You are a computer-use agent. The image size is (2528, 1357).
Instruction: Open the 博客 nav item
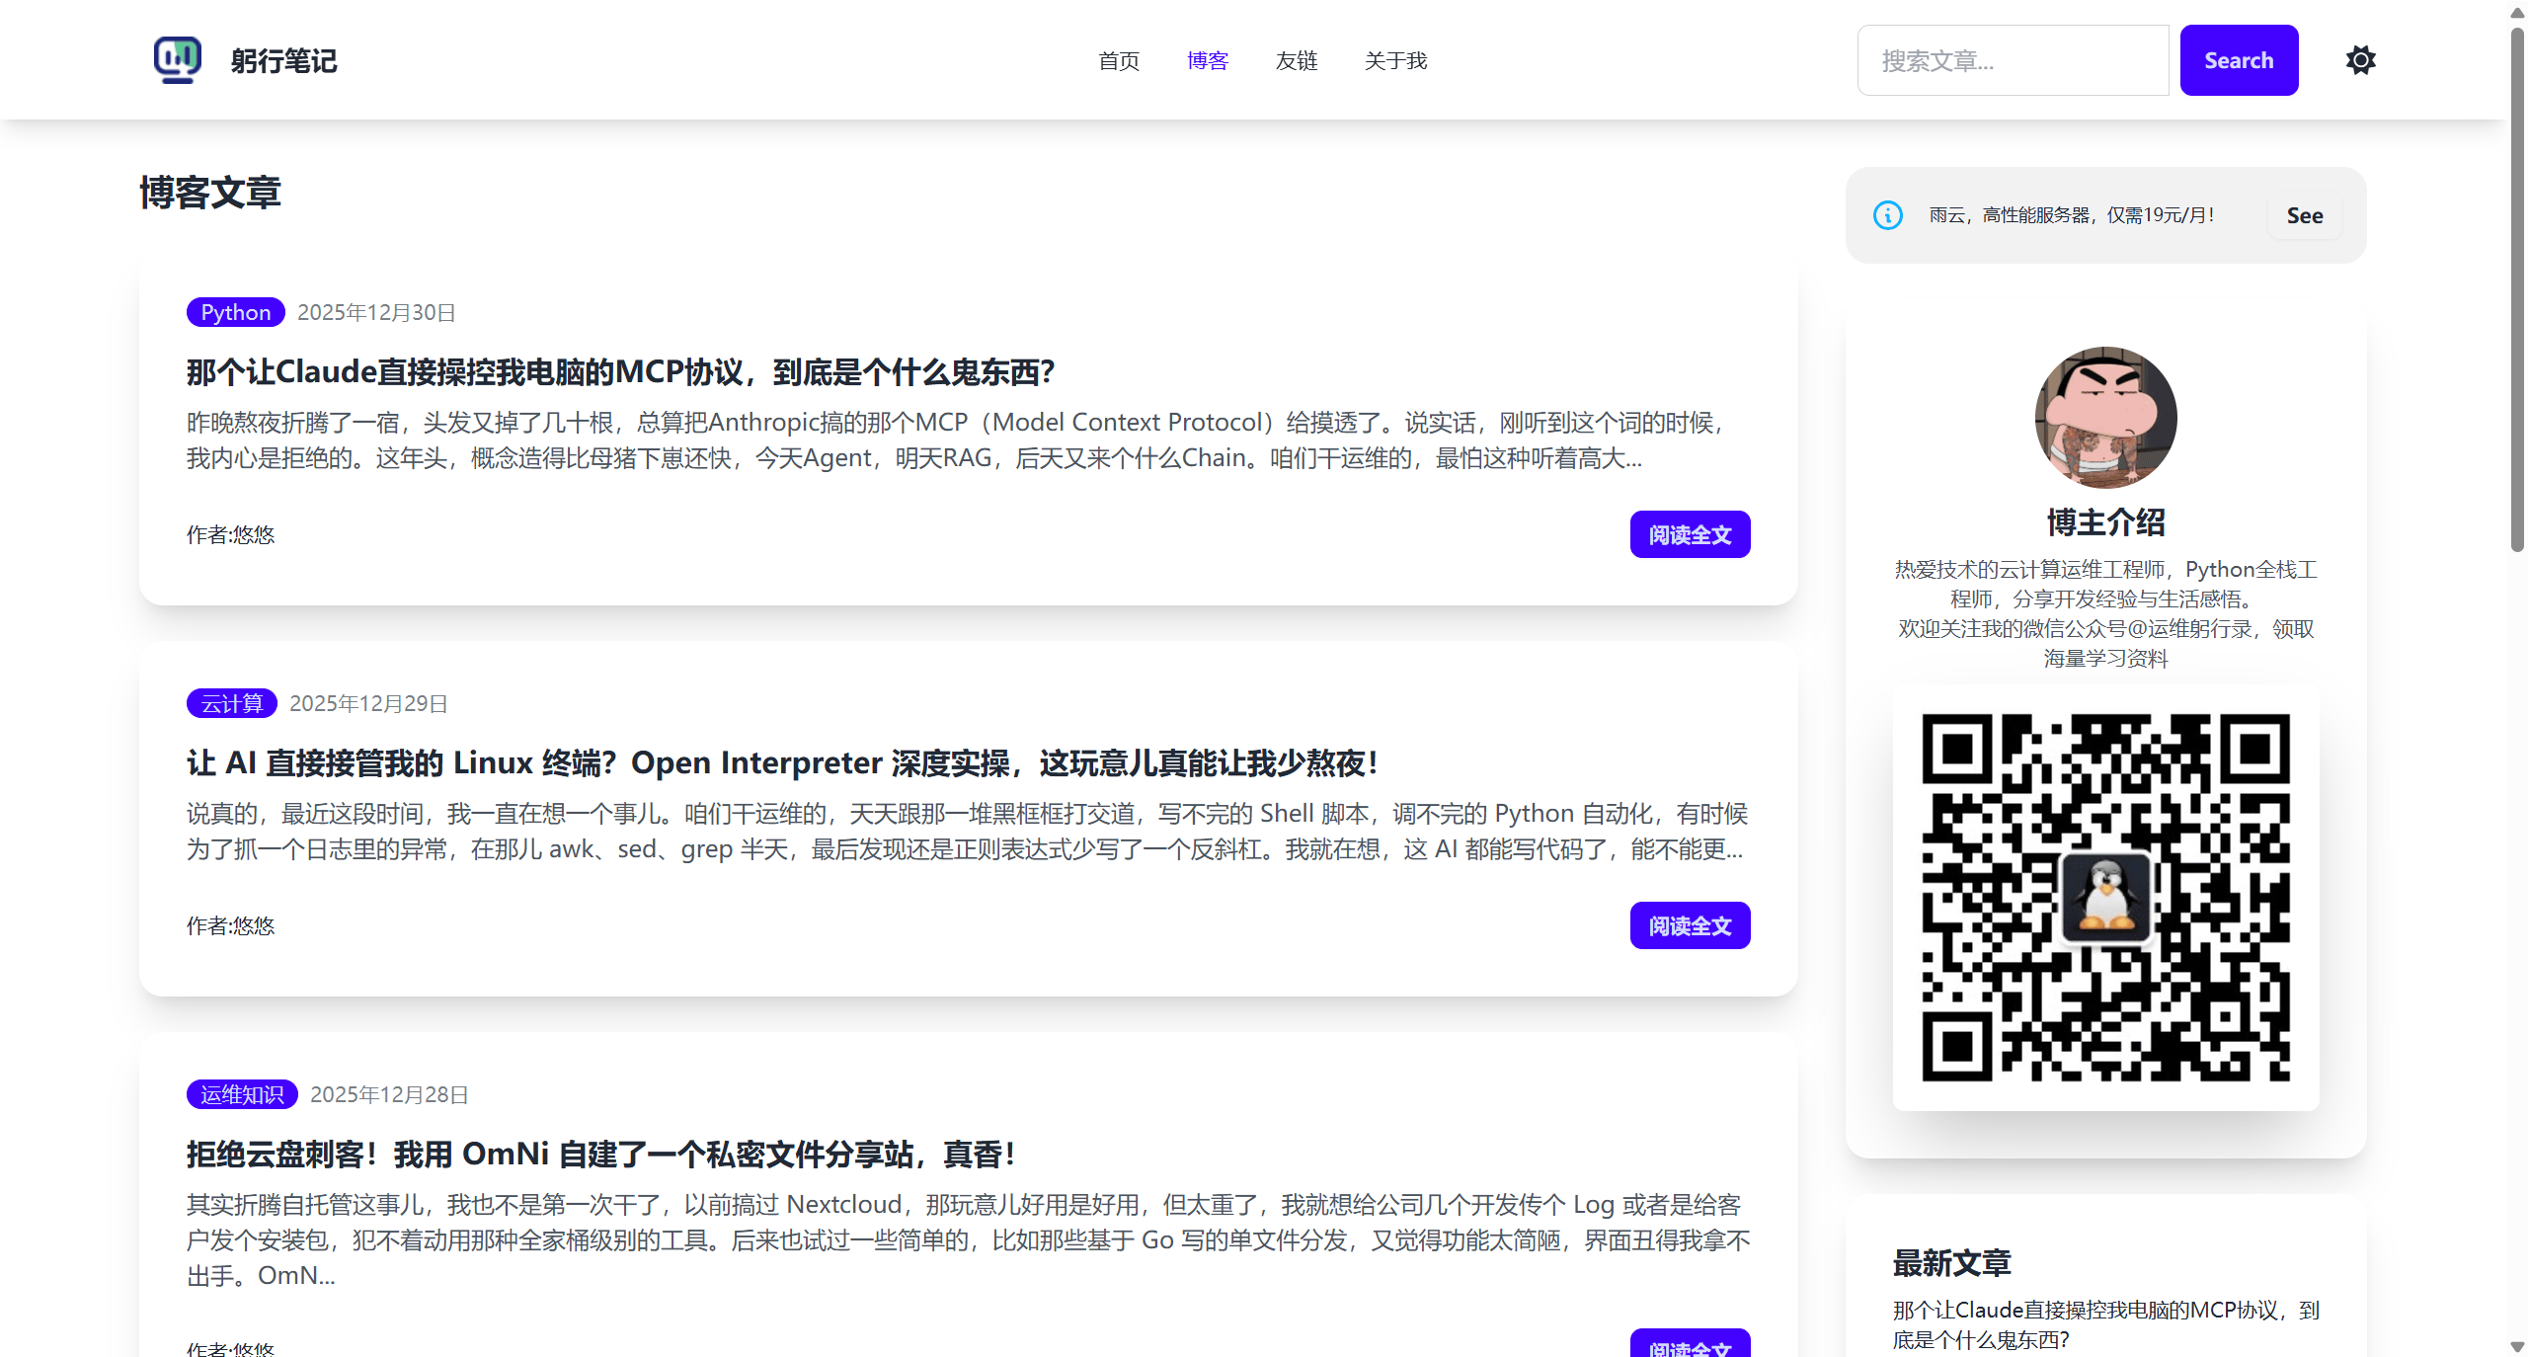[x=1207, y=61]
